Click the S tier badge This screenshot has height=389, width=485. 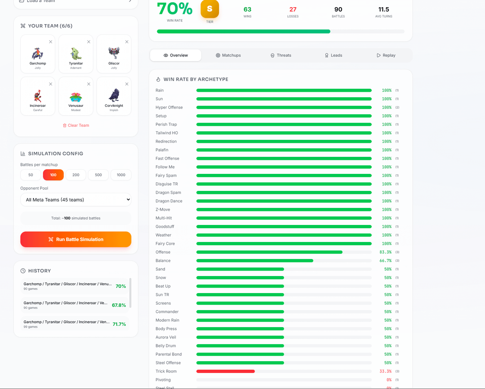[210, 9]
